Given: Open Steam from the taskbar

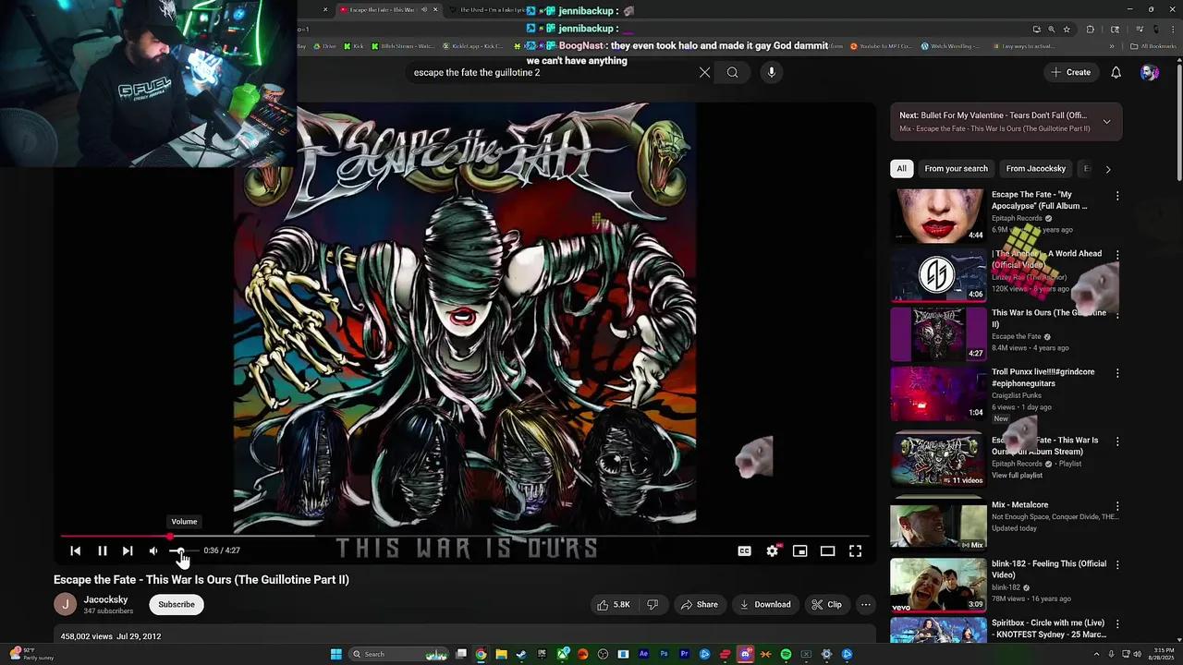Looking at the screenshot, I should (521, 654).
